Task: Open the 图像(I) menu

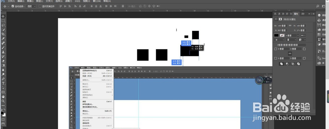Action: 30,1
